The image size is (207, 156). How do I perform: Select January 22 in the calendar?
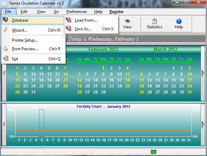[17, 86]
